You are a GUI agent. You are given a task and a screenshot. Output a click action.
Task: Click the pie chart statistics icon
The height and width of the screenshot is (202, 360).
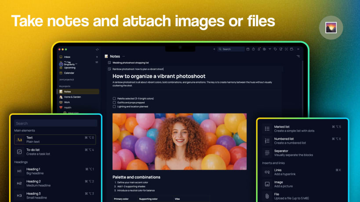click(x=264, y=49)
